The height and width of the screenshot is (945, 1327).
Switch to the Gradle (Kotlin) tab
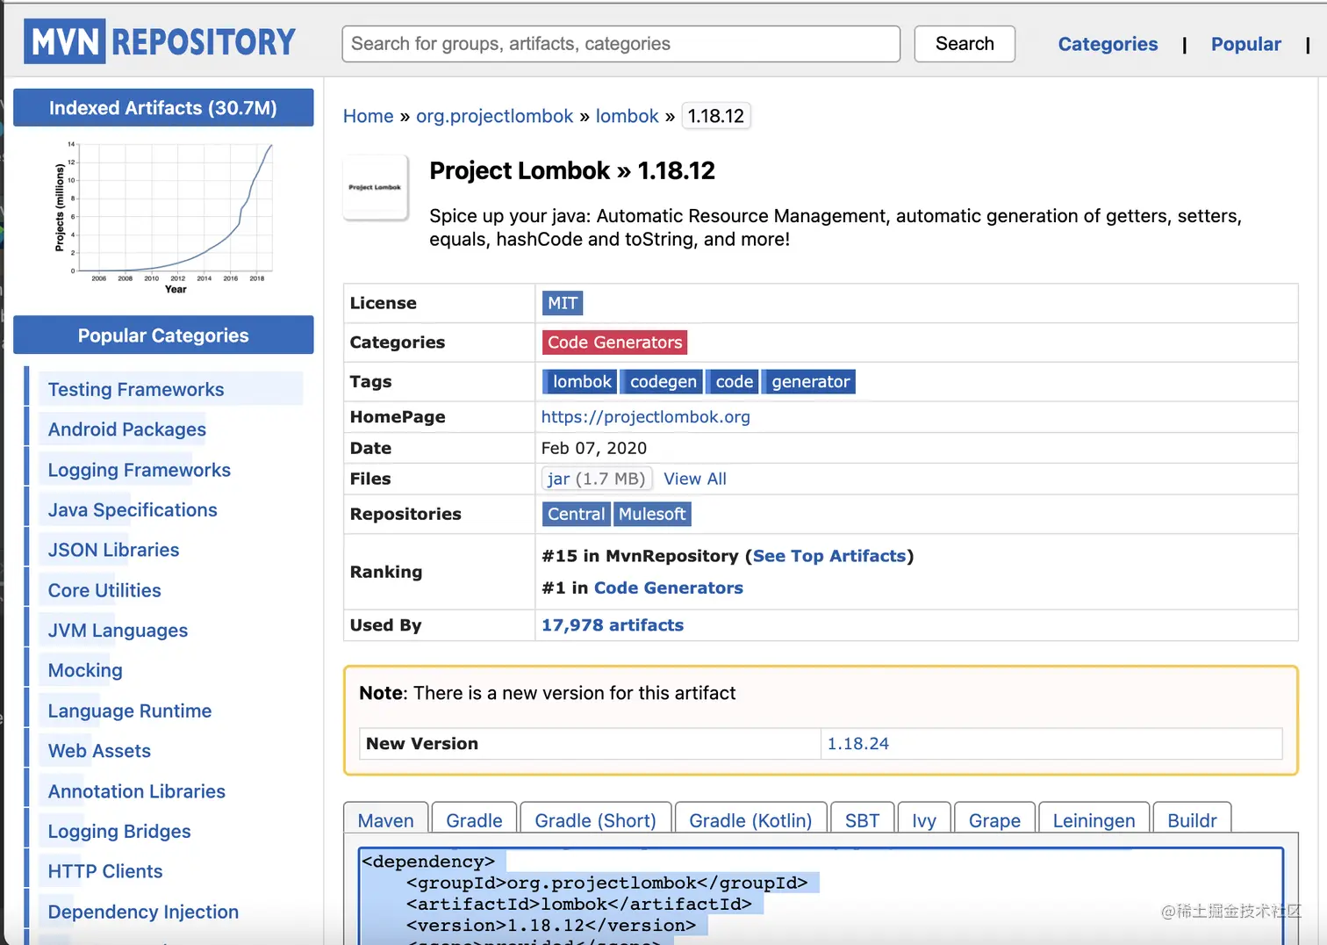point(750,818)
